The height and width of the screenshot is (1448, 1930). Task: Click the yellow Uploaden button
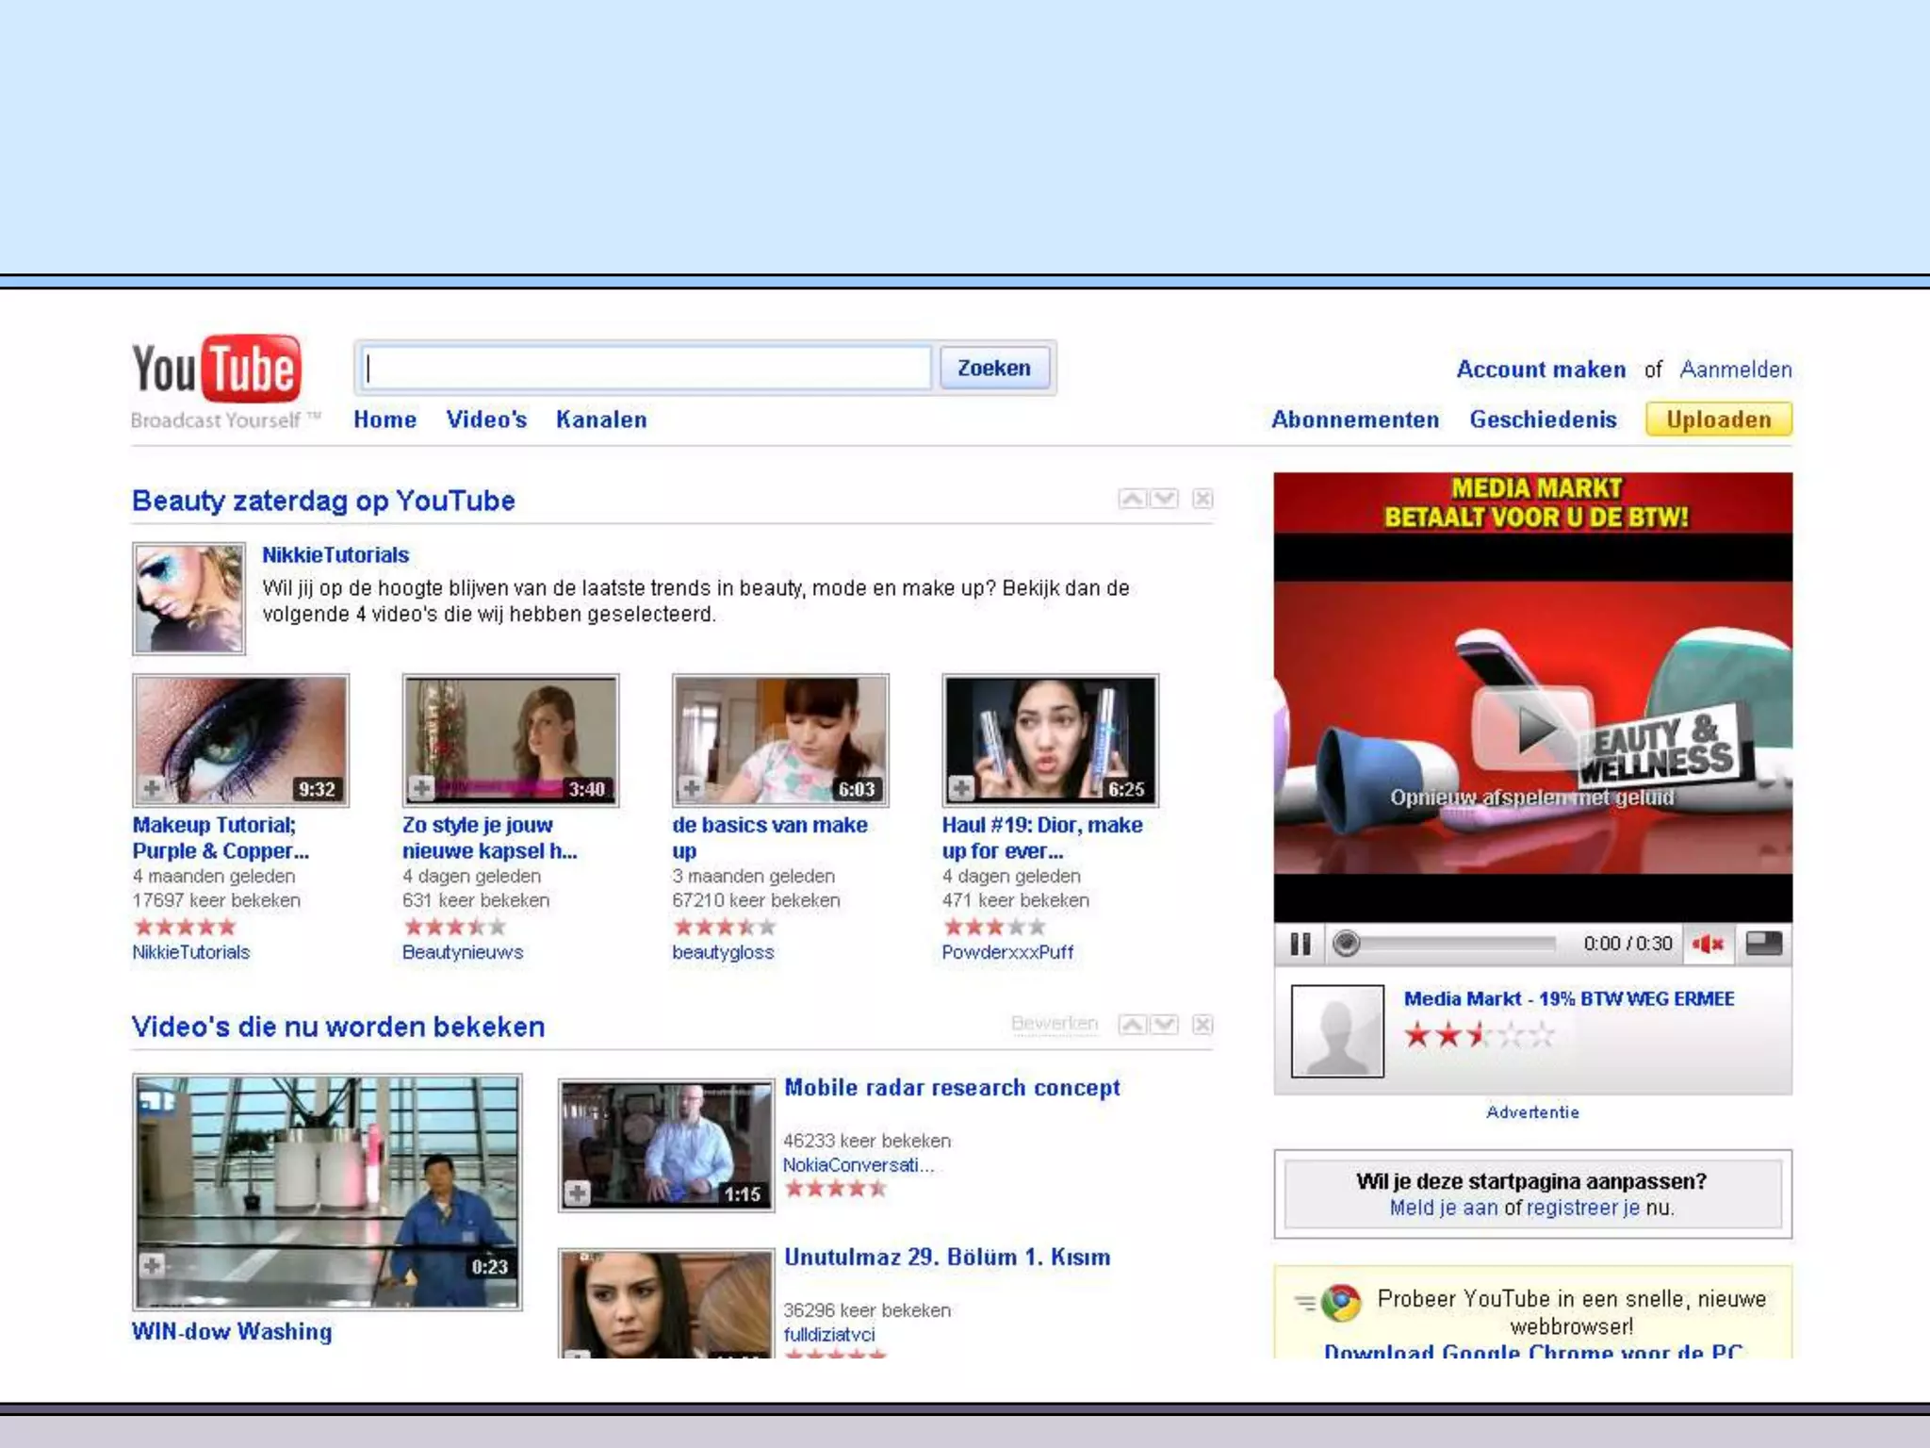[x=1718, y=420]
